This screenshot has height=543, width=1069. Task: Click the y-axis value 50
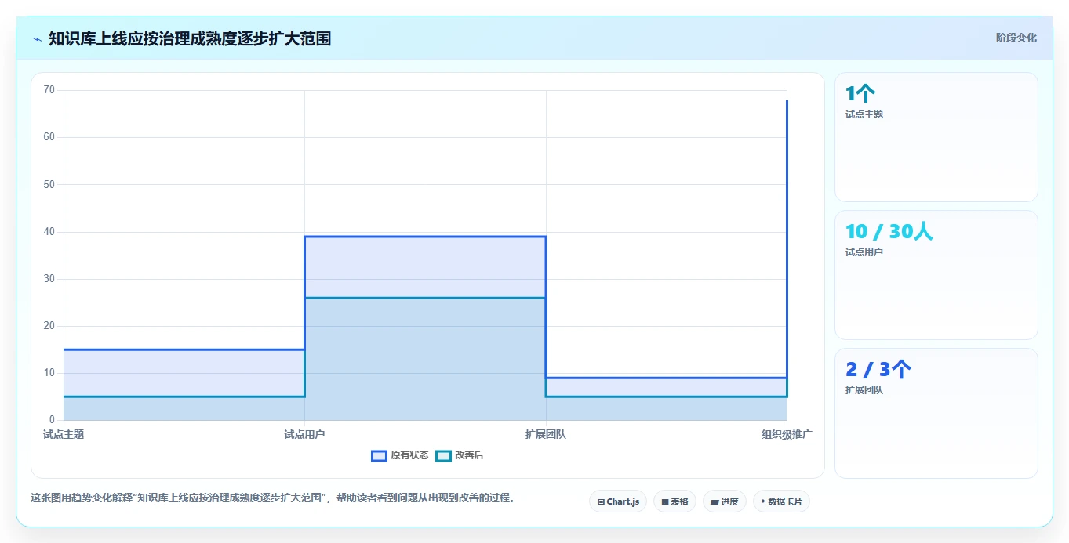click(49, 184)
